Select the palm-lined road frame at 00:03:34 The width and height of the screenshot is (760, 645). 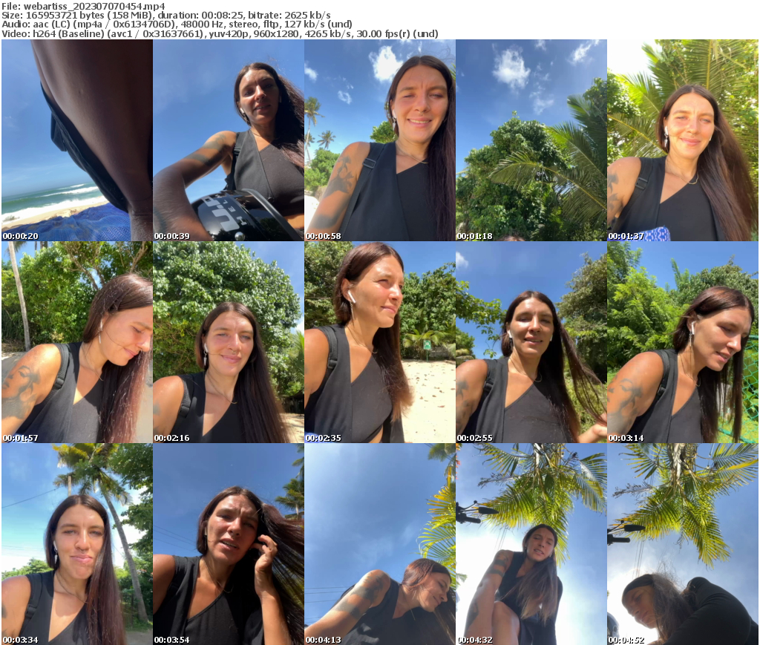pos(76,543)
